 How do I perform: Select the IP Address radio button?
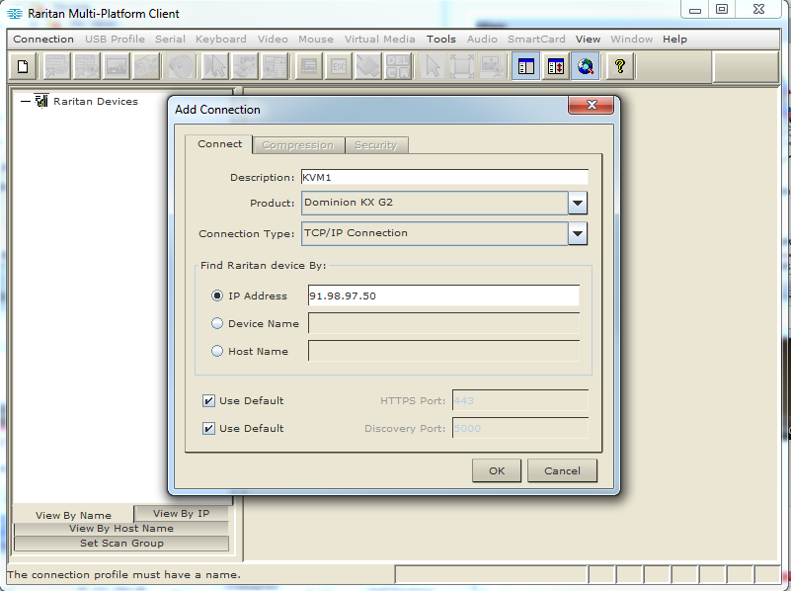(217, 295)
